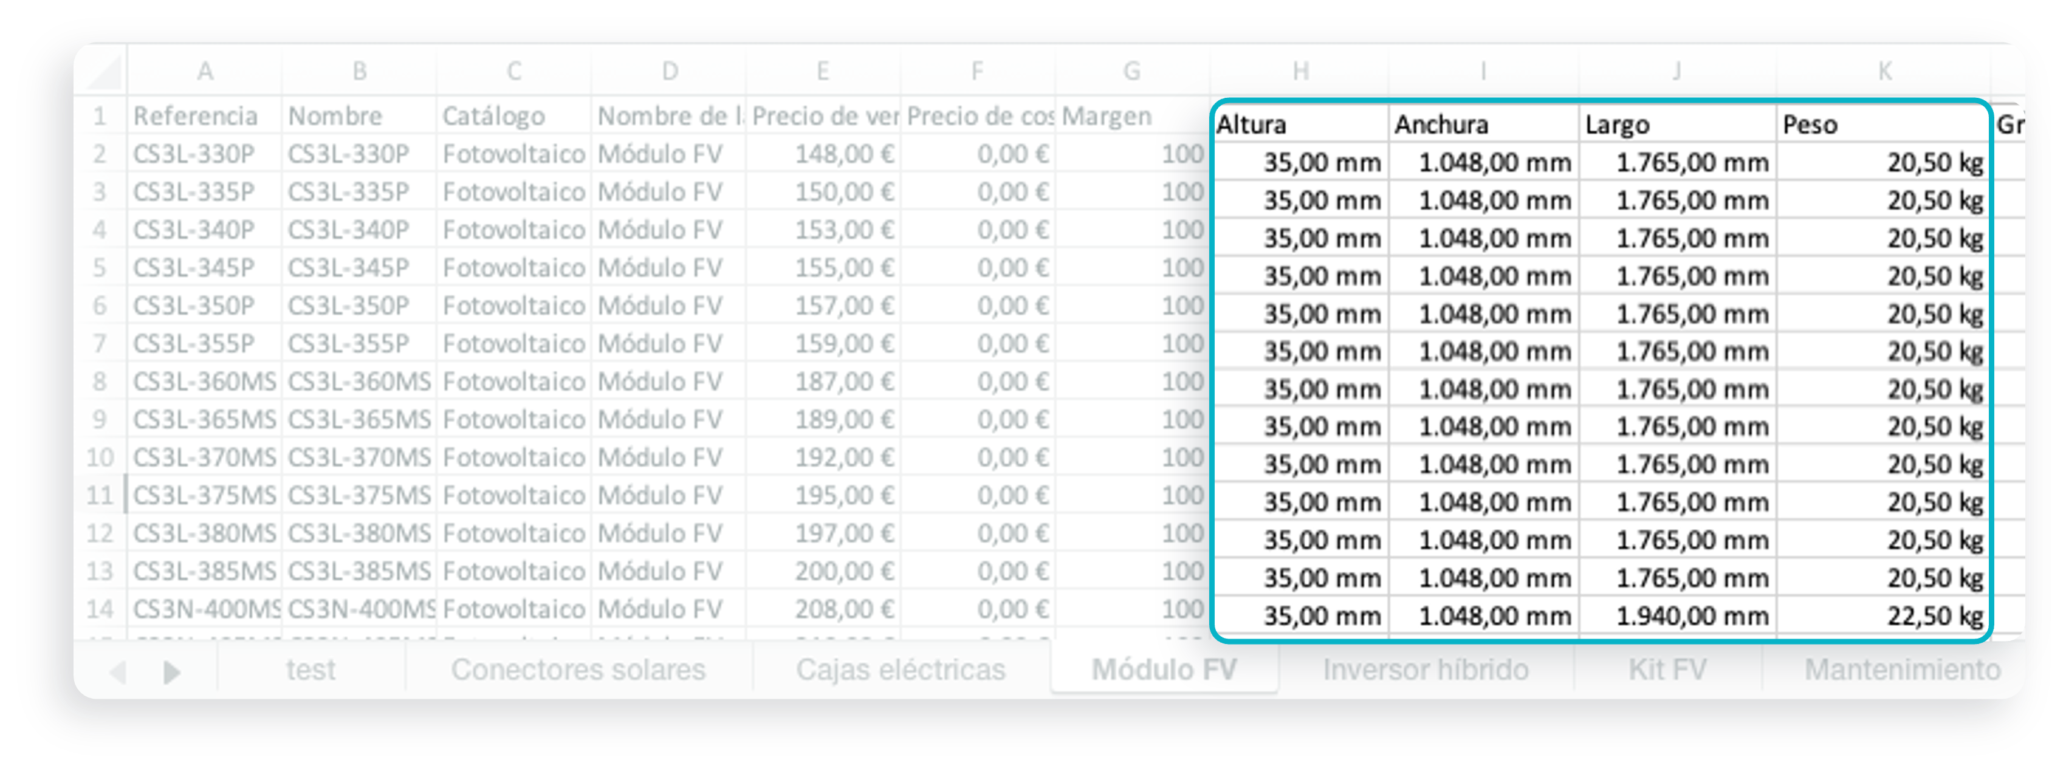Click the Referencia header cell
Viewport: 2066px width, 771px height.
tap(205, 116)
